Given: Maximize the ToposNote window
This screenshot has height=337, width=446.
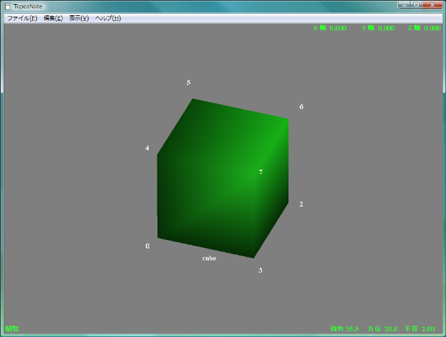Looking at the screenshot, I should click(416, 5).
